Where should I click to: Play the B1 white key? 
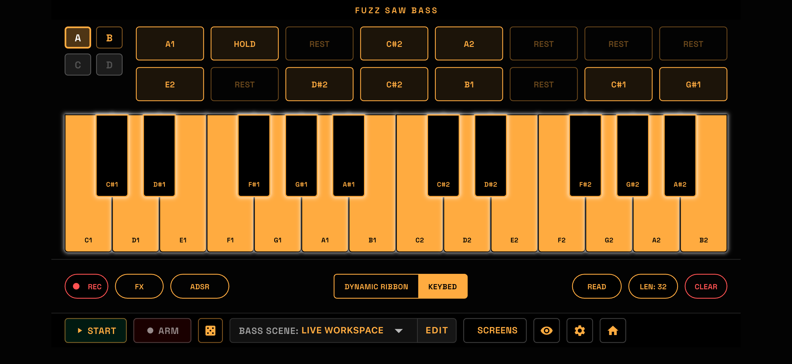click(372, 224)
